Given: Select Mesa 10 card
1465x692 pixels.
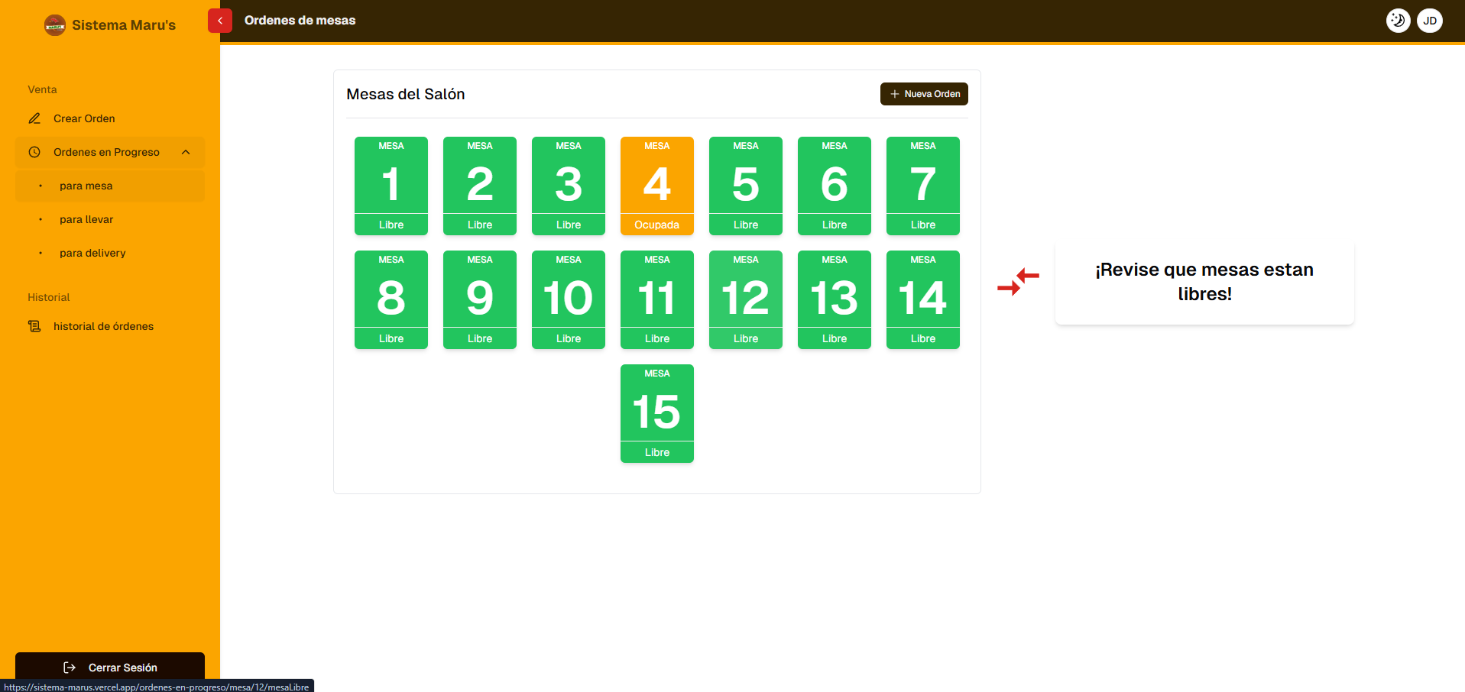Looking at the screenshot, I should click(x=569, y=299).
